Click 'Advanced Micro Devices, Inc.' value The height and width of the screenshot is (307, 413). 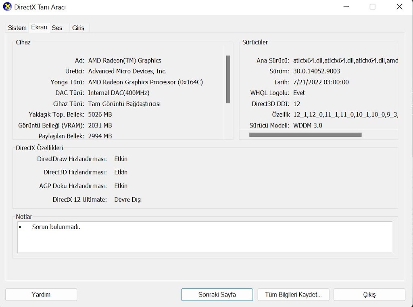click(127, 71)
